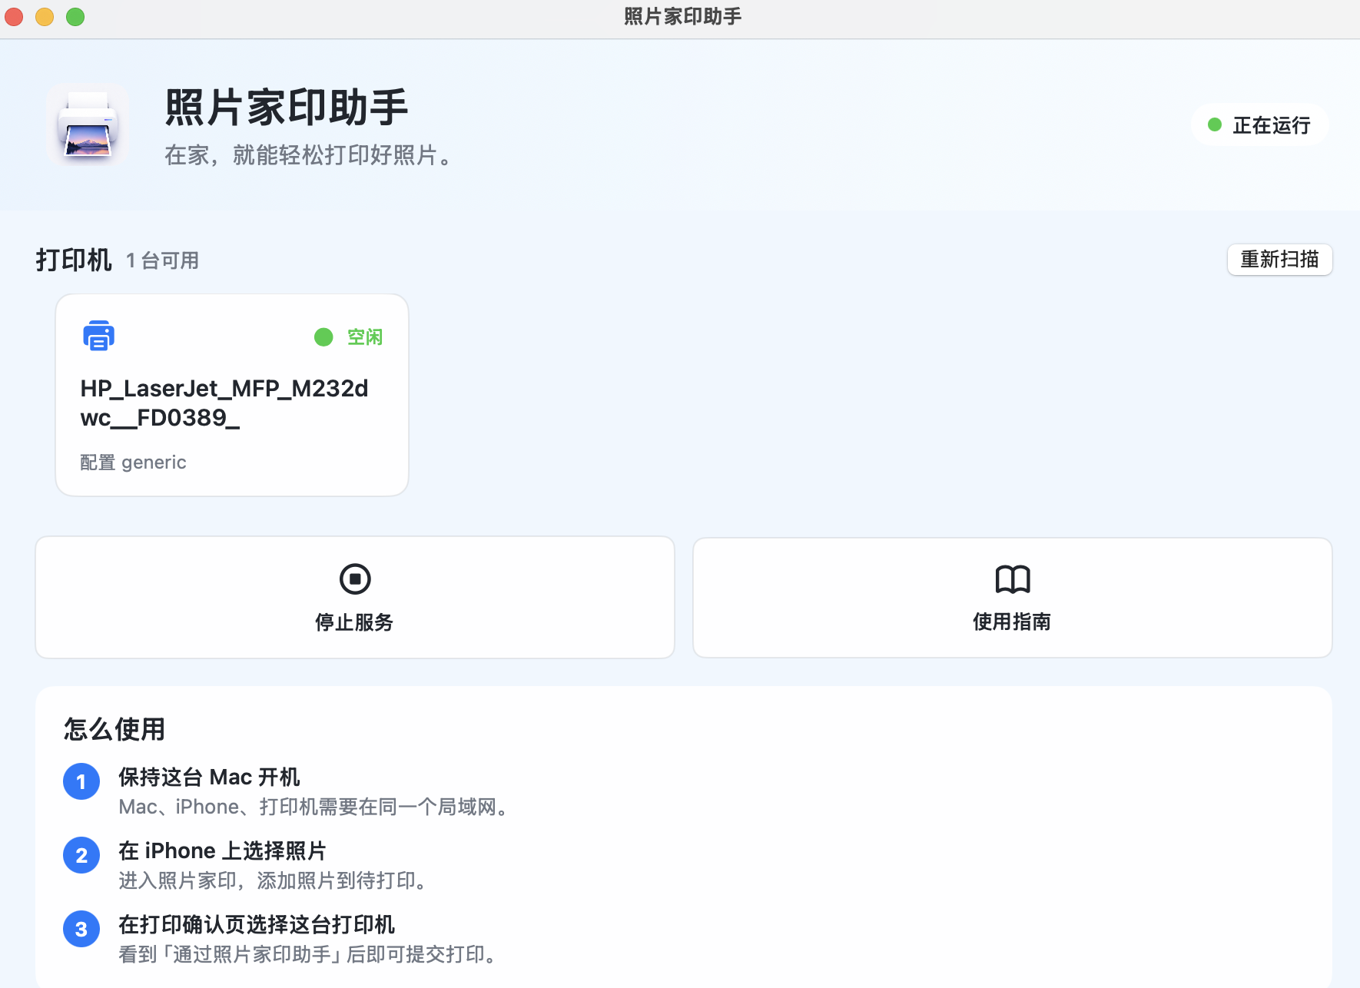Click the subtitle 在家，就能轻松打印好照片。
The height and width of the screenshot is (988, 1360).
click(x=311, y=155)
